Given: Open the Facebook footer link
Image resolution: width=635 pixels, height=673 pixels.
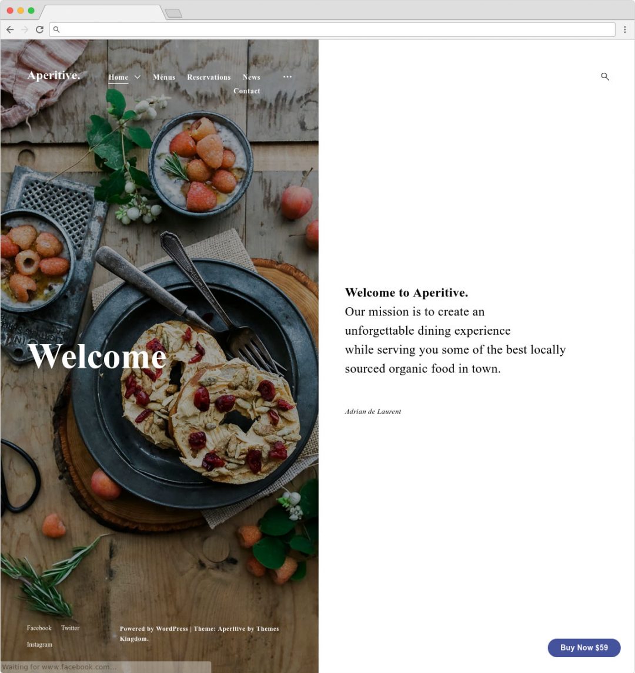Looking at the screenshot, I should [x=39, y=628].
